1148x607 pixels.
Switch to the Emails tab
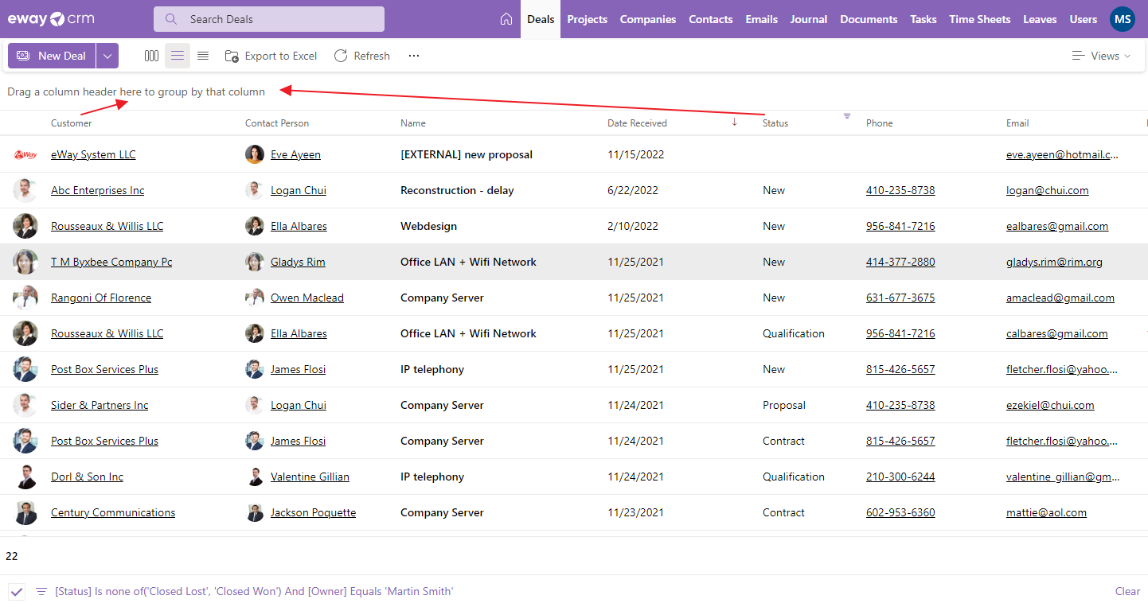[761, 19]
